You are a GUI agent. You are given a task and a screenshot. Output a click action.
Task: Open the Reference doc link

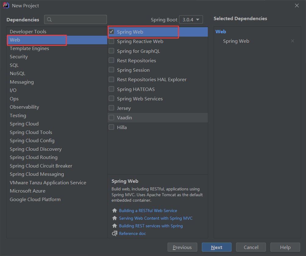coord(133,233)
